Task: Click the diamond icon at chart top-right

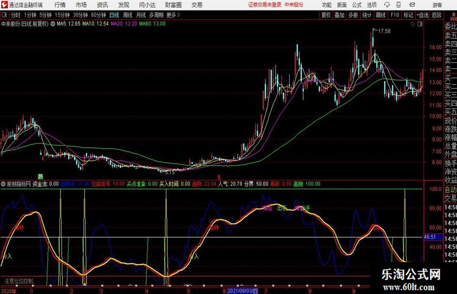Action: [413, 24]
